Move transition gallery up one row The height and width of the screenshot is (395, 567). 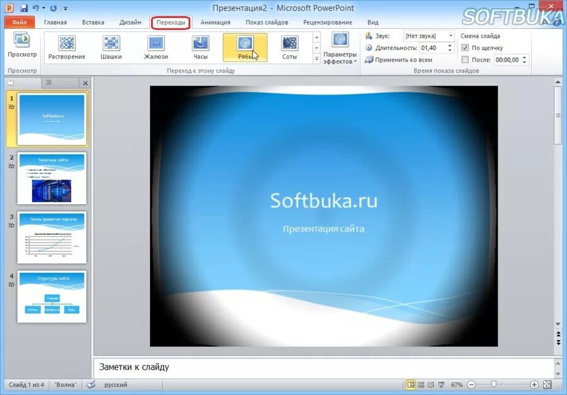pyautogui.click(x=316, y=37)
